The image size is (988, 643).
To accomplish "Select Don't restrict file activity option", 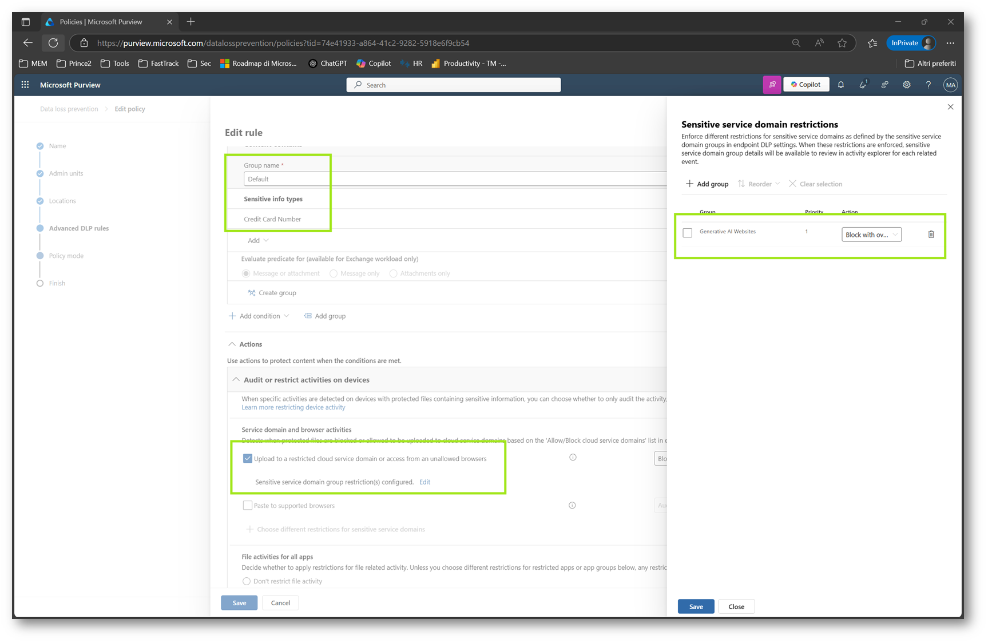I will 247,581.
